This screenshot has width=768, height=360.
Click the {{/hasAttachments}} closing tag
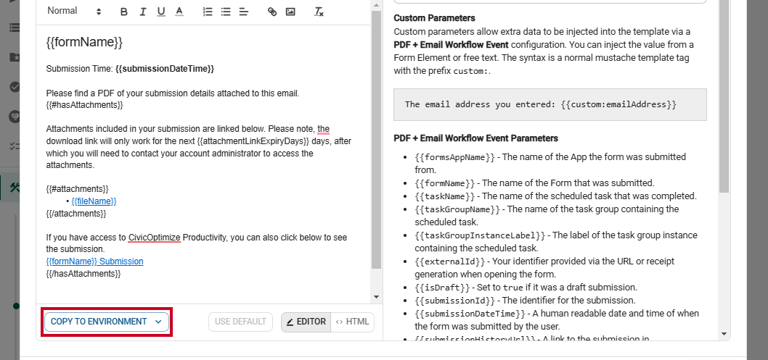click(x=83, y=274)
